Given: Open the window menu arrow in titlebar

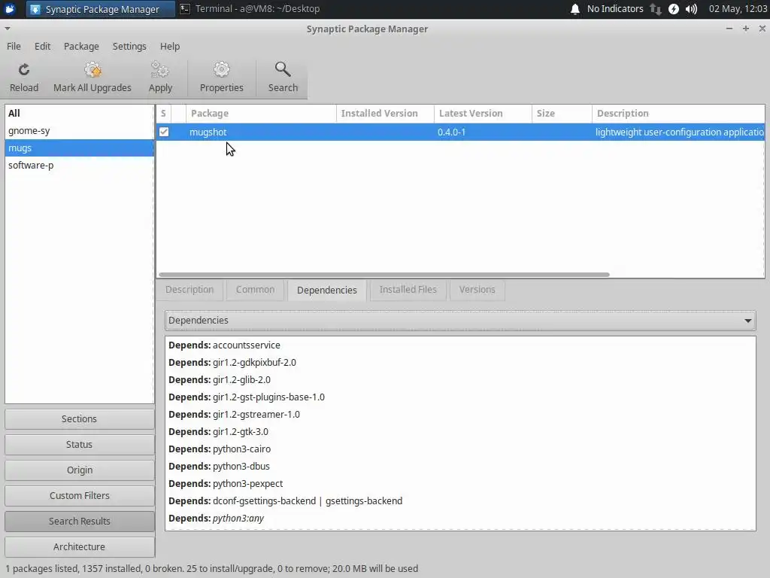Looking at the screenshot, I should click(8, 29).
